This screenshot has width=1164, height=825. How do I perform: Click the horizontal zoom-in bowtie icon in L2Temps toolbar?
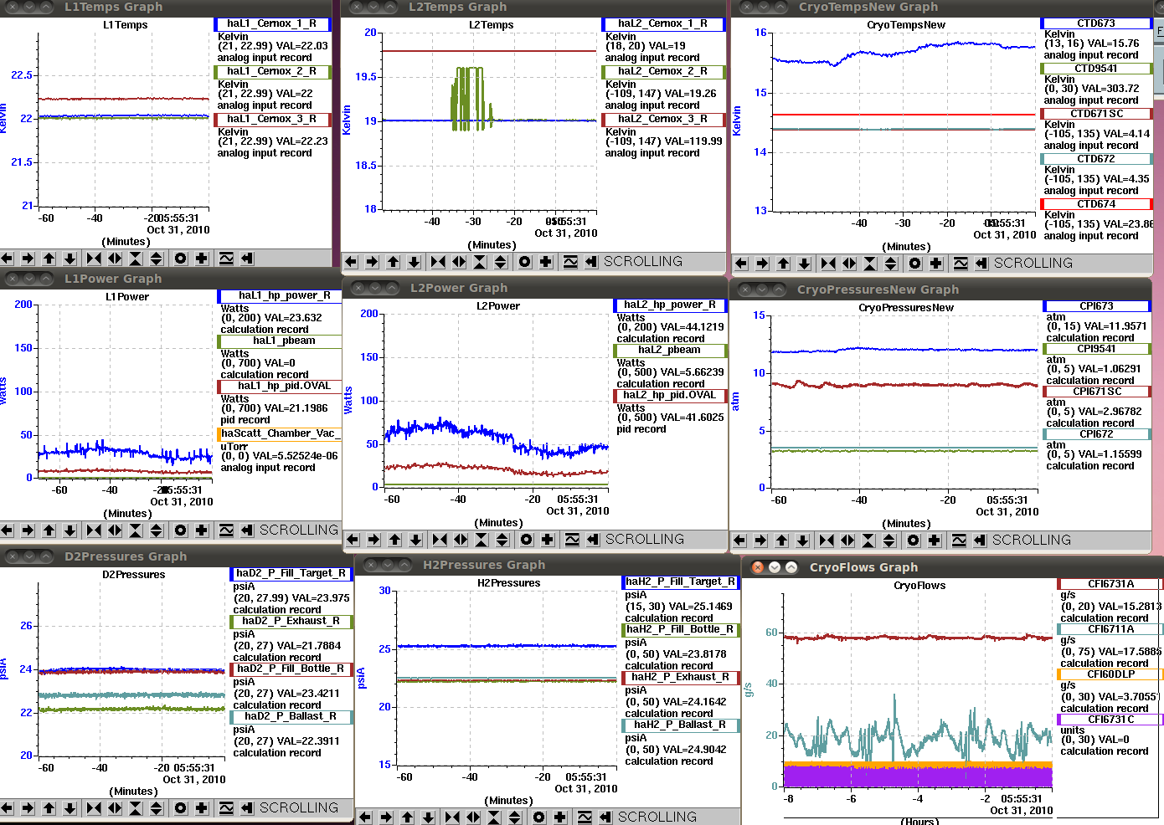438,262
